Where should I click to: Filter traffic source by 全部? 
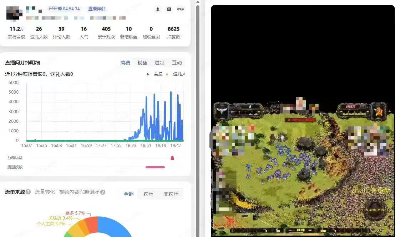[x=128, y=194]
